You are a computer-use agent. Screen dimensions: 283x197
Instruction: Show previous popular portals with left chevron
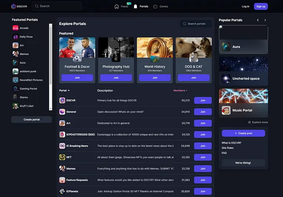pos(258,20)
